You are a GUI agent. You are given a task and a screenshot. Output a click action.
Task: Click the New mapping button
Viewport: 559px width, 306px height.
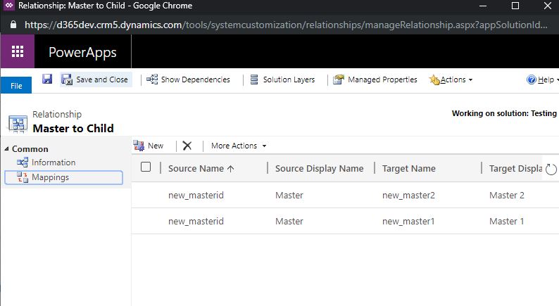coord(149,146)
